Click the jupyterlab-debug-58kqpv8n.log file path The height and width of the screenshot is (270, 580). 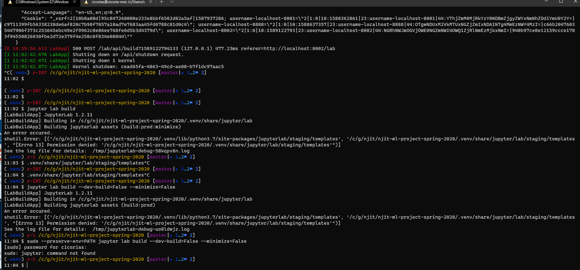[x=141, y=151]
